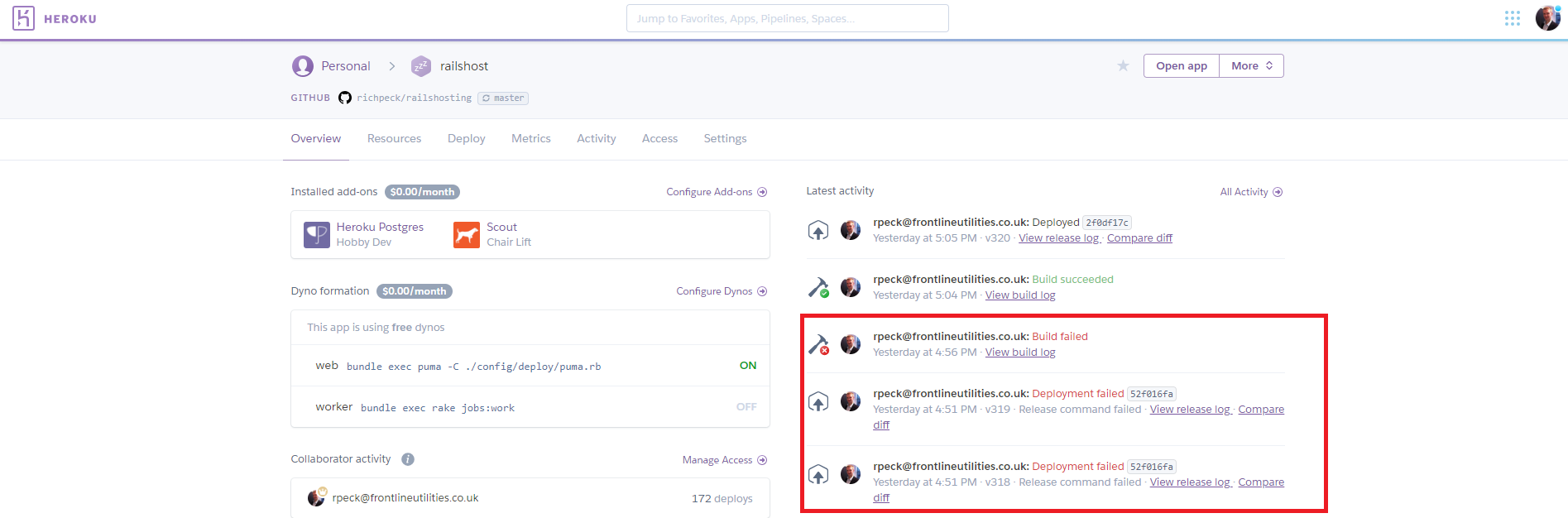This screenshot has width=1568, height=518.
Task: Click the Scout add-on name
Action: click(501, 227)
